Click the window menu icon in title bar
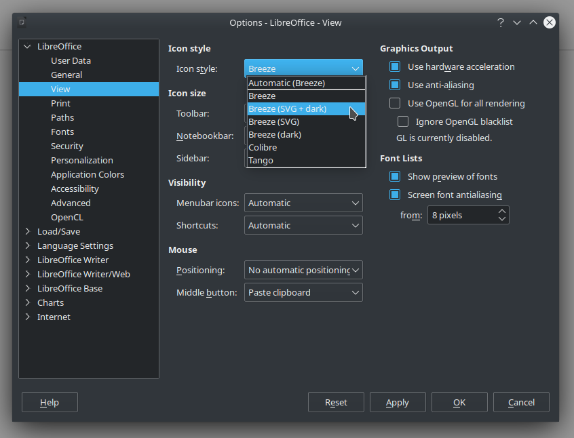The height and width of the screenshot is (438, 574). click(x=22, y=22)
